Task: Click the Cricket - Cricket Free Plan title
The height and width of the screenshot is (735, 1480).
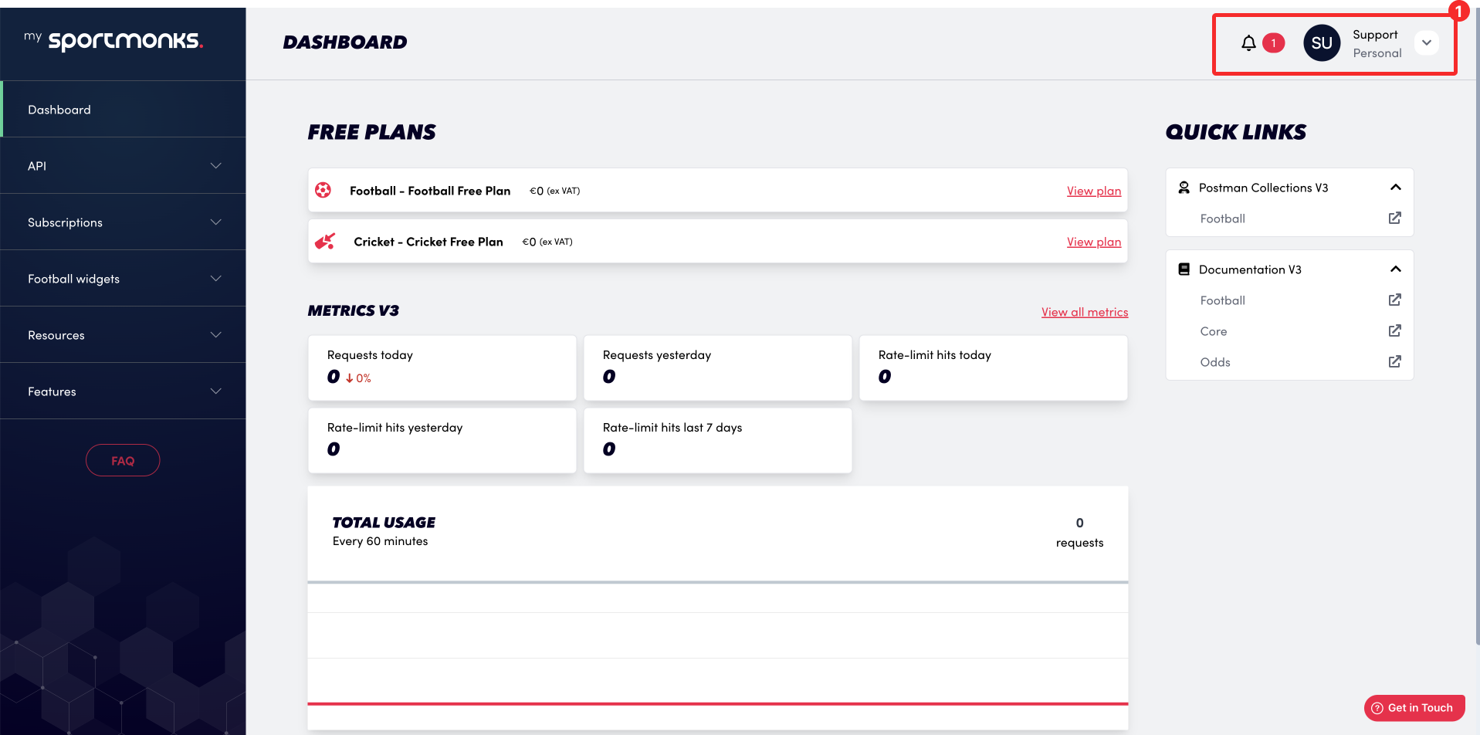Action: click(428, 242)
